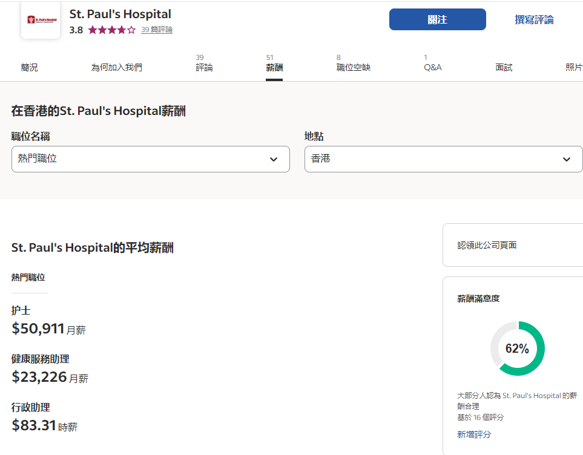Click the 3.8 rating score
Screen dimensions: 583x455
point(76,30)
